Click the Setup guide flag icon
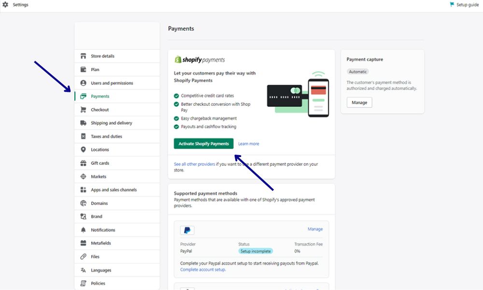This screenshot has height=290, width=483. [x=452, y=4]
